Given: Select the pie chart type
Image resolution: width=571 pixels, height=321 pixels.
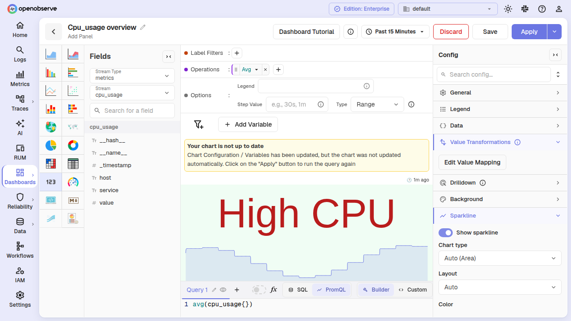Looking at the screenshot, I should tap(51, 145).
